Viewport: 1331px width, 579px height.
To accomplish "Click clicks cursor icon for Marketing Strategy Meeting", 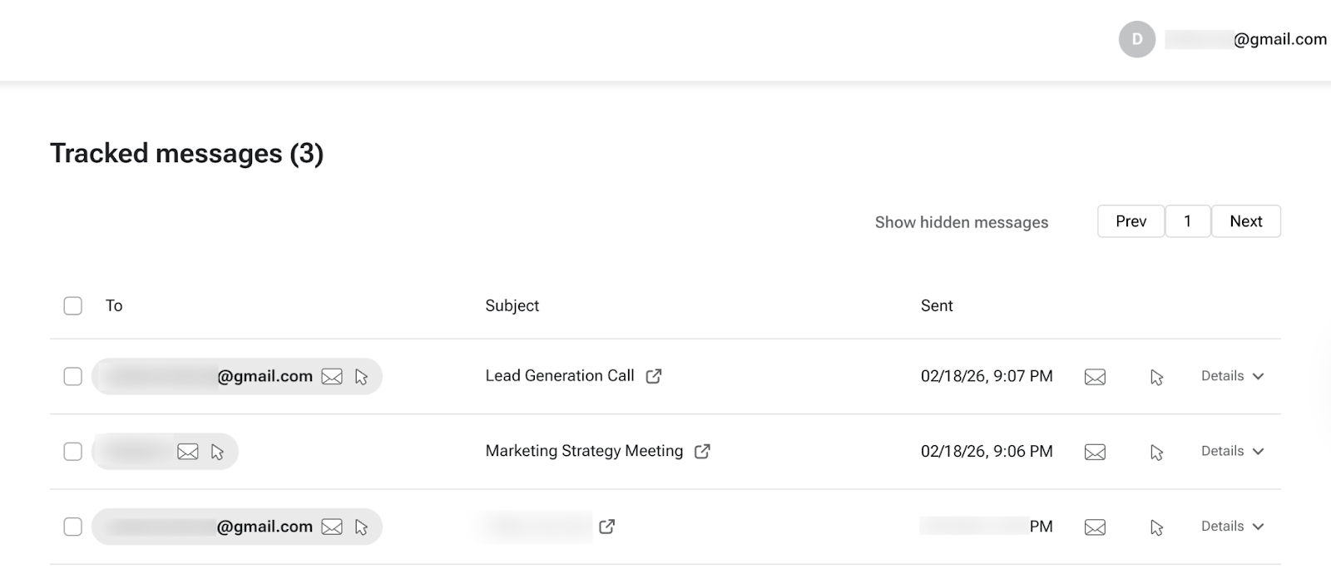I will coord(1157,452).
